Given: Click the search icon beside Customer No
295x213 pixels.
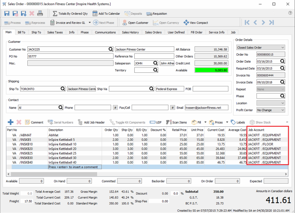Looking at the screenshot, I should pos(110,49).
